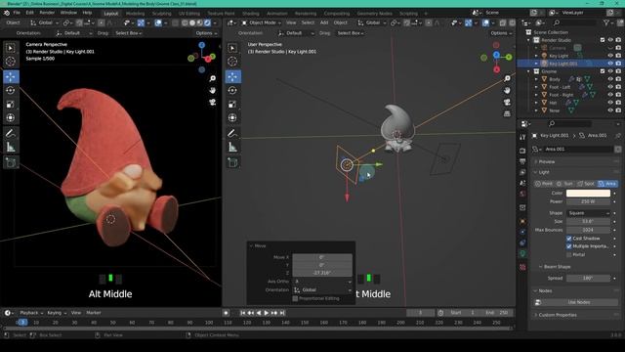Enable the Portal checkbox
The height and width of the screenshot is (352, 625).
(569, 254)
